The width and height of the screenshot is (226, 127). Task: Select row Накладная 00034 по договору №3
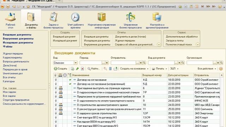(x=137, y=122)
